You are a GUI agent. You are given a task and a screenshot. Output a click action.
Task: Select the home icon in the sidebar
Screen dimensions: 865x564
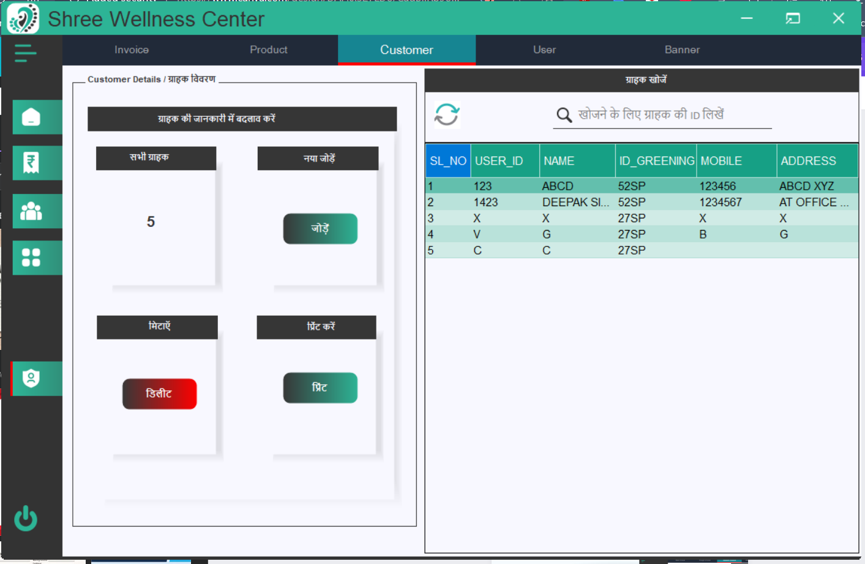coord(37,116)
